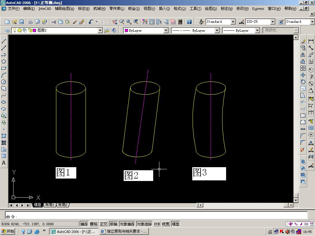
Task: Undo the last action with the arrow icon
Action: coord(91,22)
